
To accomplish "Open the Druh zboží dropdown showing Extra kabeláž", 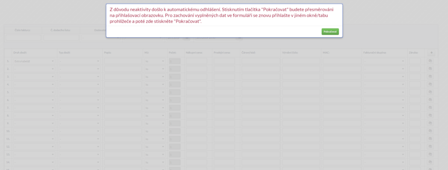I will pos(34,61).
